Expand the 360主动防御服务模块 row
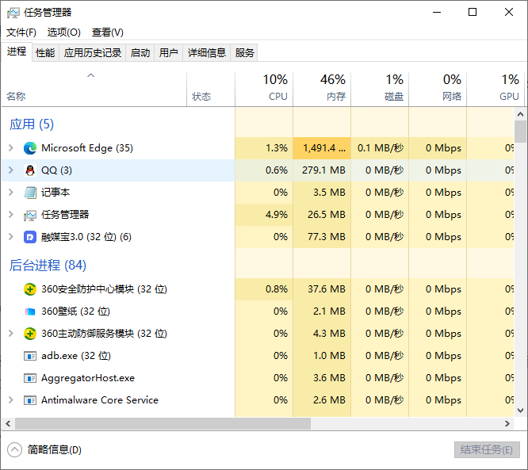Viewport: 528px width, 470px height. coord(11,334)
